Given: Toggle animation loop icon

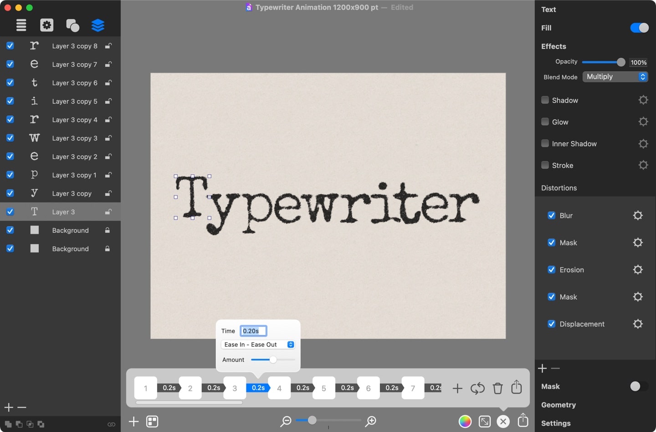Looking at the screenshot, I should click(477, 388).
